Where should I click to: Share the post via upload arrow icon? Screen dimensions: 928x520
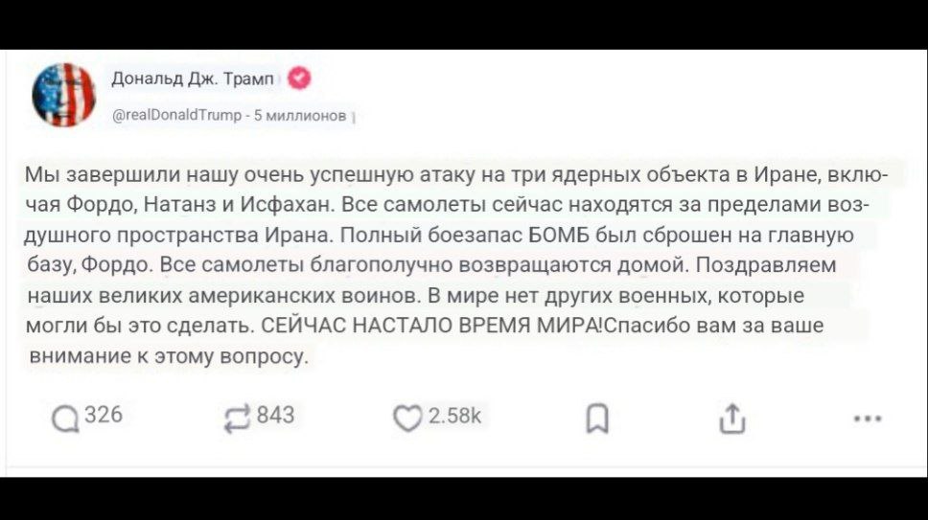[x=730, y=418]
